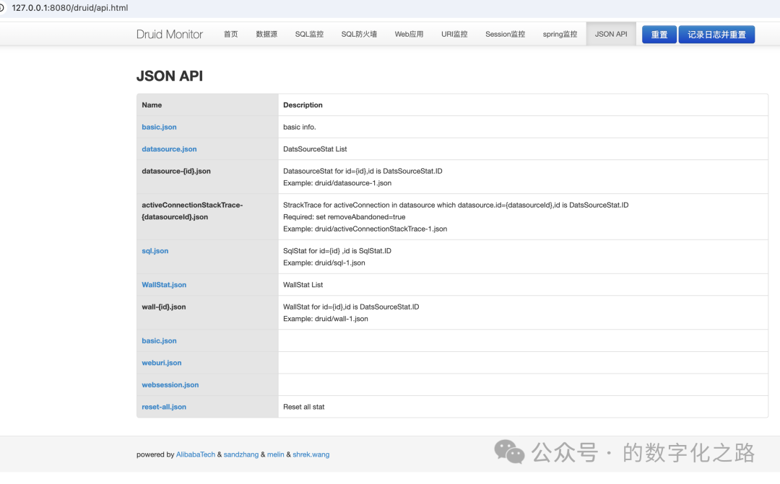This screenshot has height=484, width=780.
Task: Open the first basic.json link
Action: pos(159,127)
